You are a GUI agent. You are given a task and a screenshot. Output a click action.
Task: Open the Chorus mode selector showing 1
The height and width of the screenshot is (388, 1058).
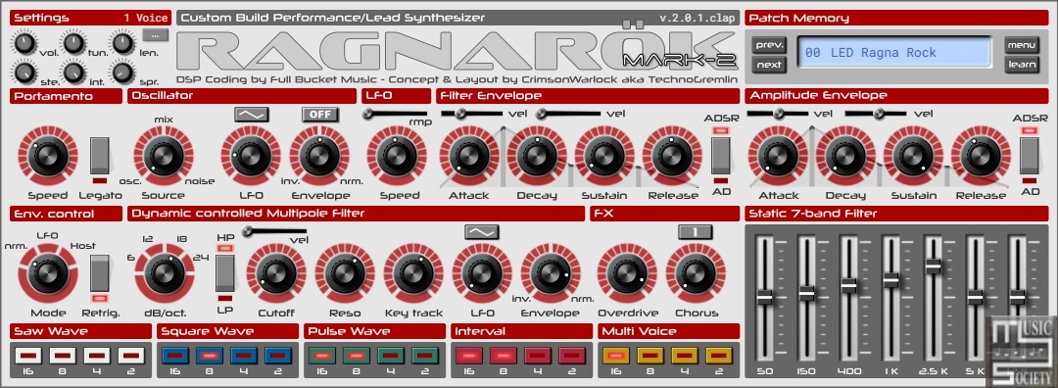pyautogui.click(x=696, y=232)
